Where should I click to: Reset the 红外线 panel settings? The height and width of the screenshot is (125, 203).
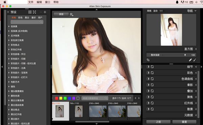[x=152, y=103]
